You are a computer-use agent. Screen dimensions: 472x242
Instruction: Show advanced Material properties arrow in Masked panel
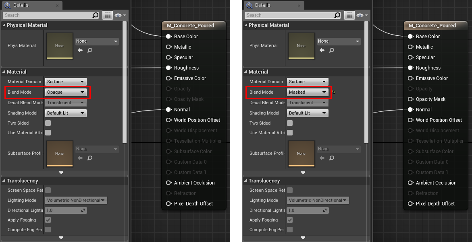(x=303, y=173)
